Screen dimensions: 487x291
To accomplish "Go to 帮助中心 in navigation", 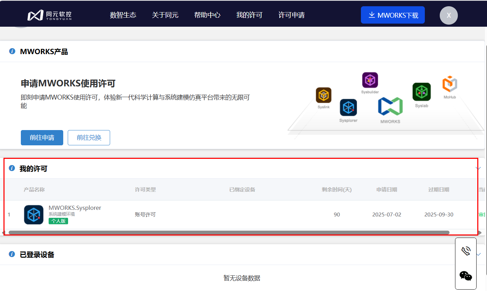I will pos(207,15).
